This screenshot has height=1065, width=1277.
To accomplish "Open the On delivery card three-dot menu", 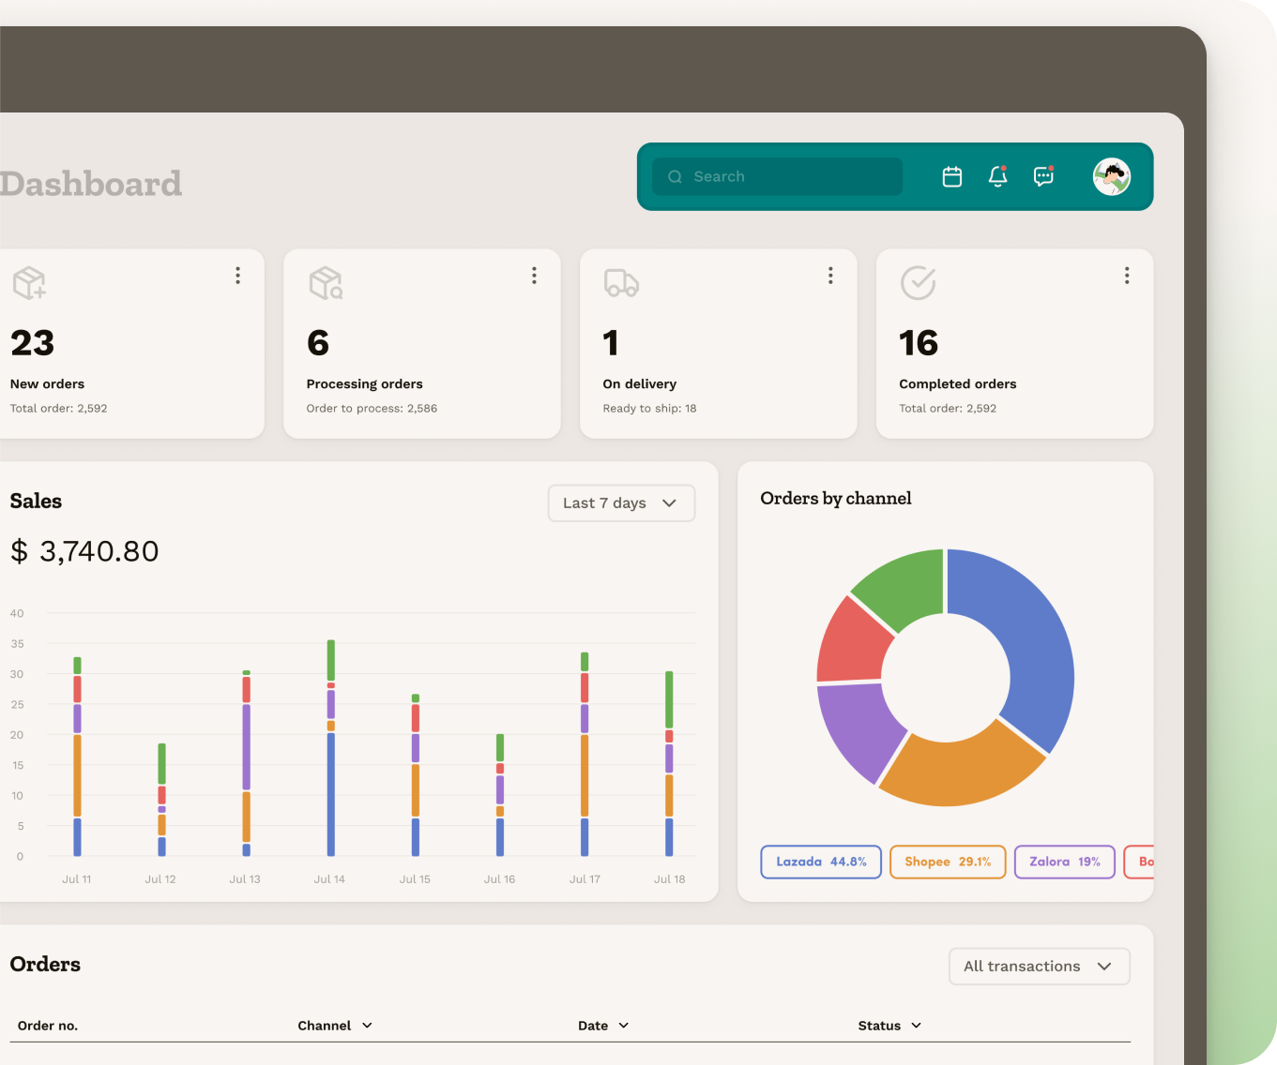I will 830,275.
